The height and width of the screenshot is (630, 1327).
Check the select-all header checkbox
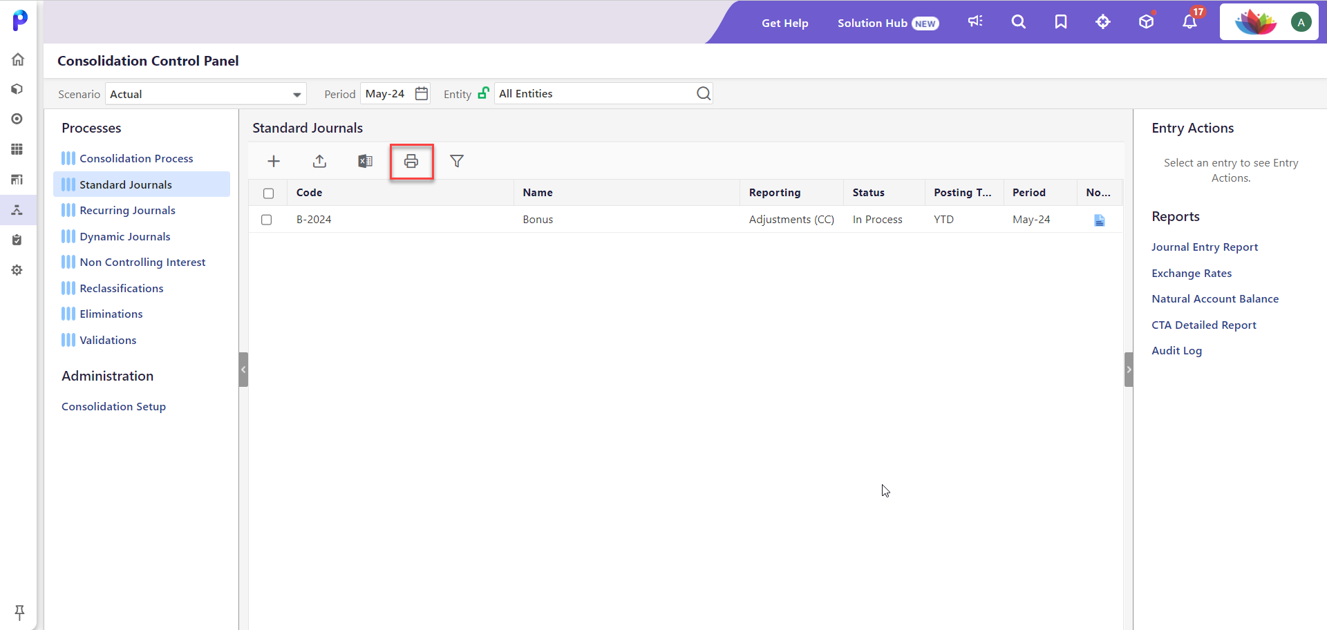pos(269,193)
